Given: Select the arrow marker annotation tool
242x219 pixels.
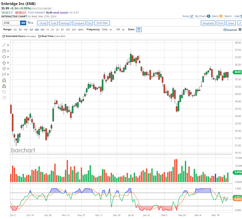Looking at the screenshot, I should click(4, 63).
